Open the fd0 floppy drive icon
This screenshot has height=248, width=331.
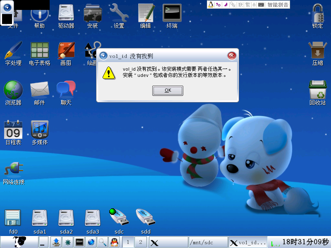(13, 222)
